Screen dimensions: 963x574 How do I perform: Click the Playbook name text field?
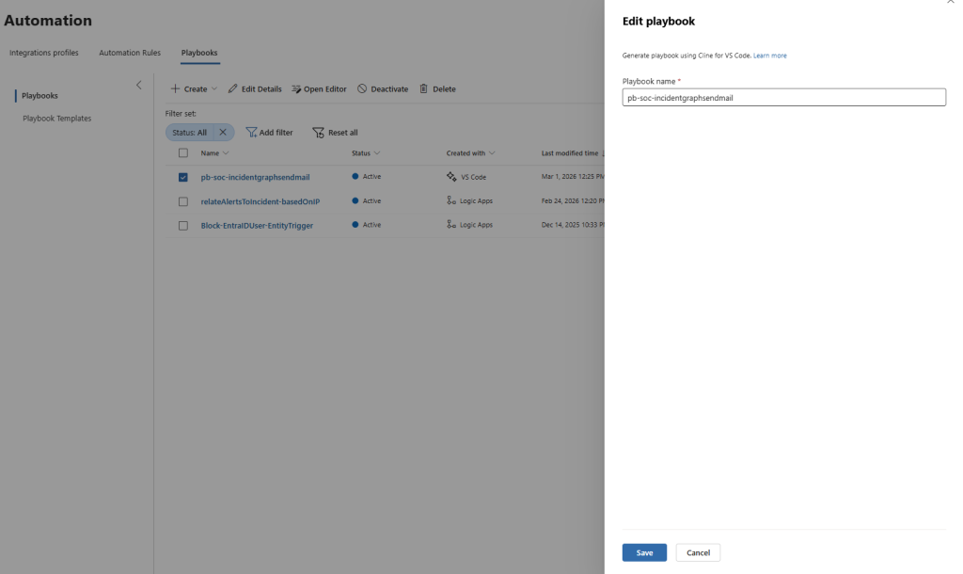tap(783, 98)
